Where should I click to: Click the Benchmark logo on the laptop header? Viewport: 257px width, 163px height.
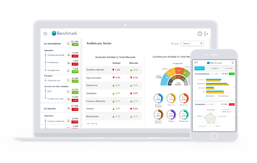point(64,33)
